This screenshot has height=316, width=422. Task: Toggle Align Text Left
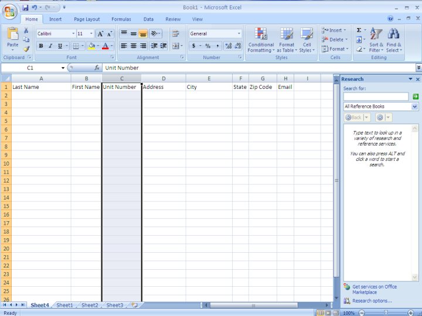124,46
